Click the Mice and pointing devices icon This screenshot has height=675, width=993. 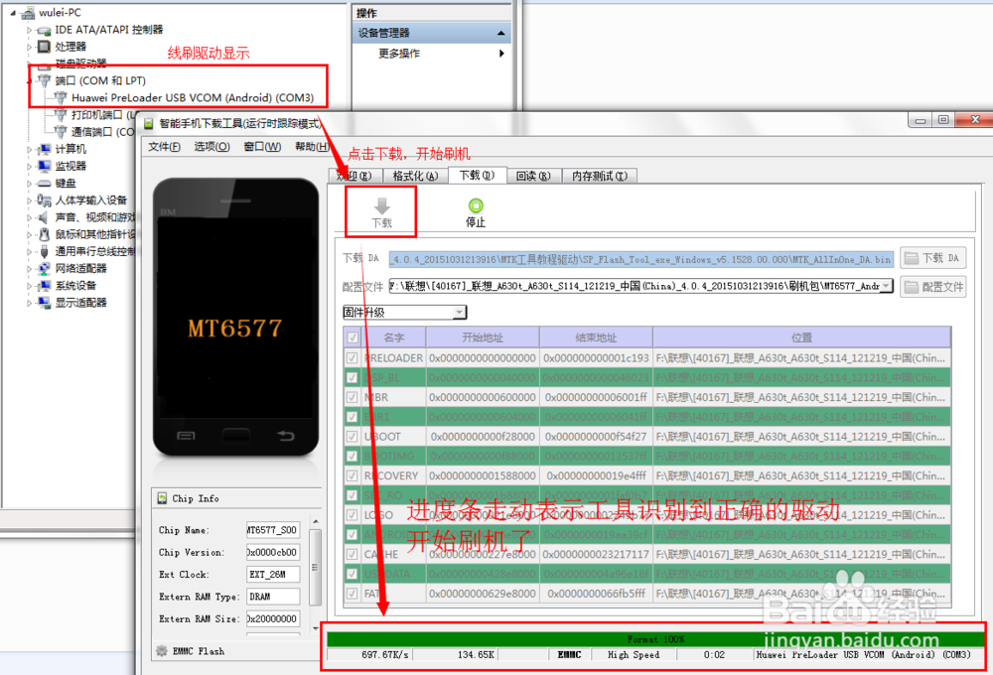pos(44,234)
